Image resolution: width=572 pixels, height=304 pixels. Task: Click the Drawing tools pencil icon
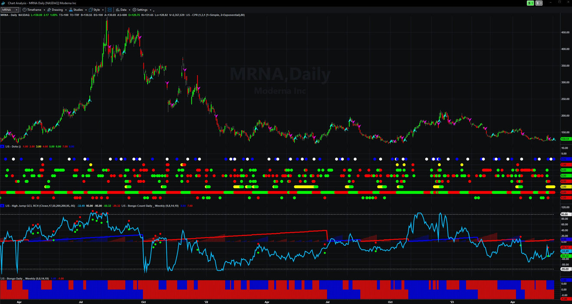[x=49, y=10]
